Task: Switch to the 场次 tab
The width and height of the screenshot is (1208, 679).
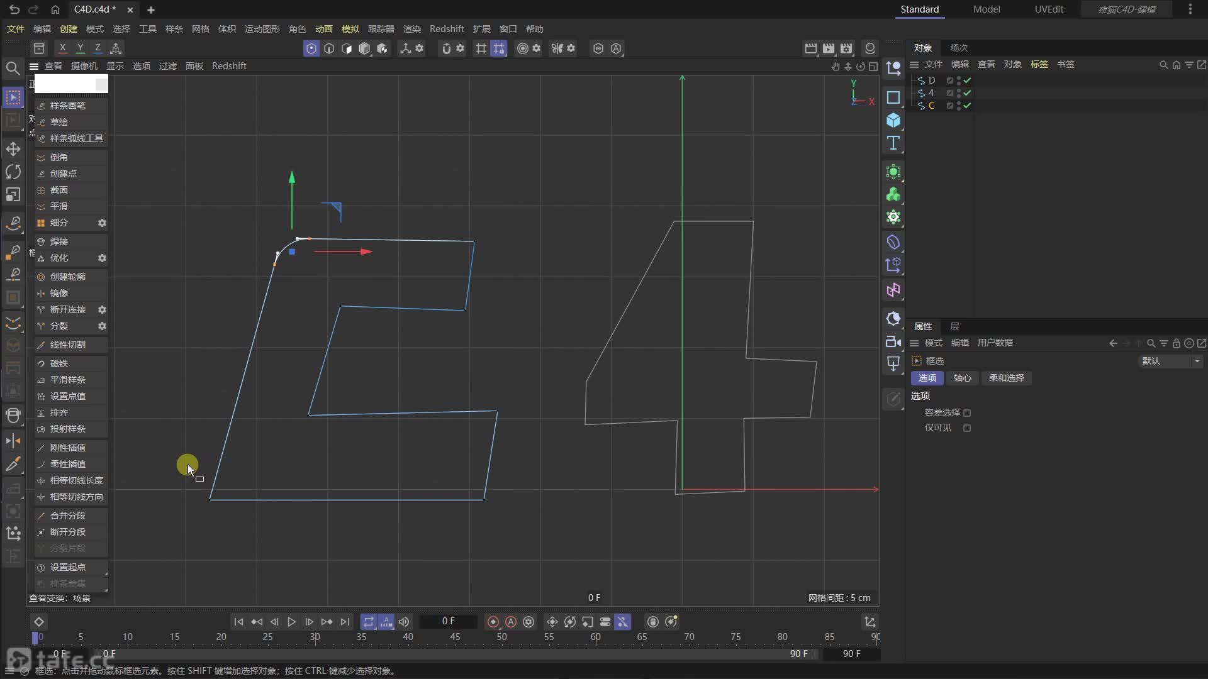Action: [x=959, y=48]
